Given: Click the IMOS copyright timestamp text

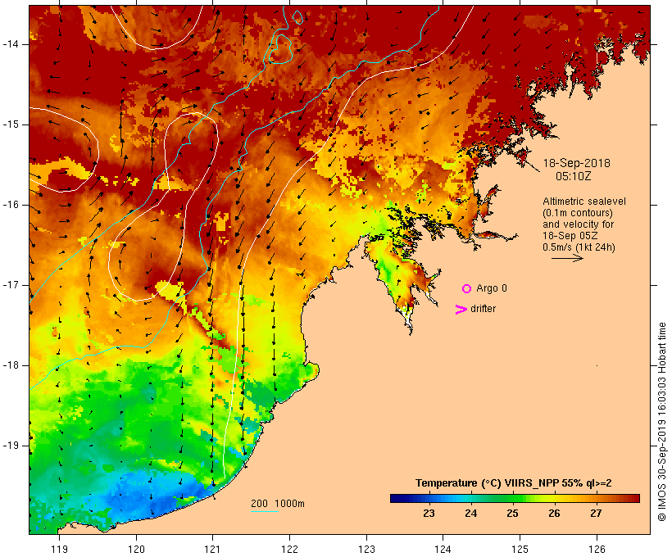Looking at the screenshot, I should point(661,422).
